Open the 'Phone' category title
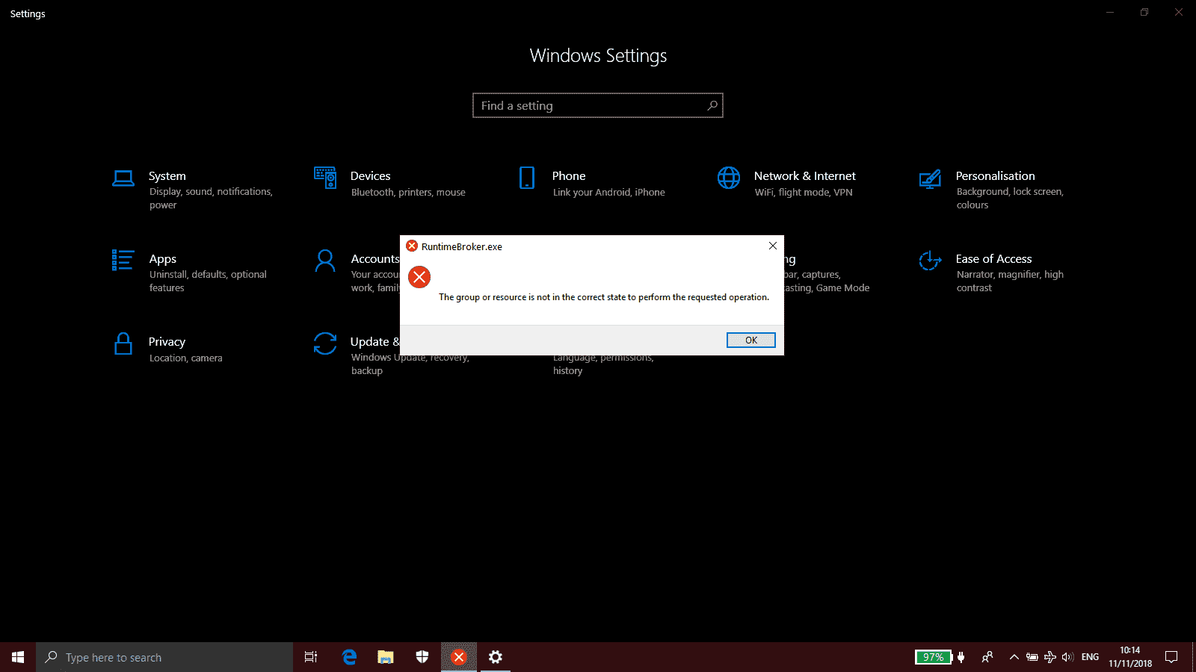1196x672 pixels. pos(569,176)
